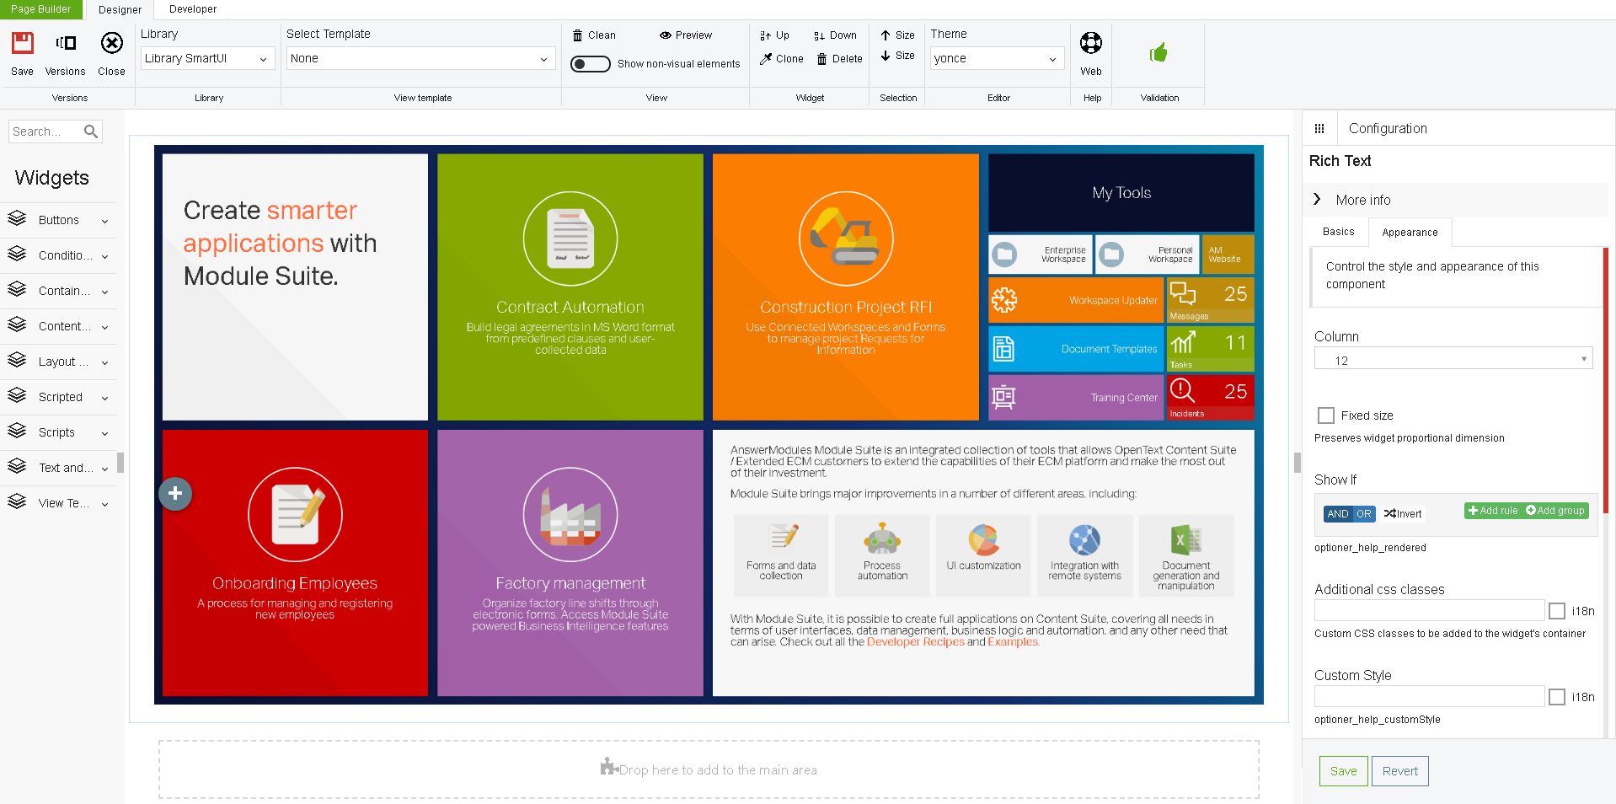Open the Library SmartUI dropdown
Screen dimensions: 1616x804
[206, 58]
